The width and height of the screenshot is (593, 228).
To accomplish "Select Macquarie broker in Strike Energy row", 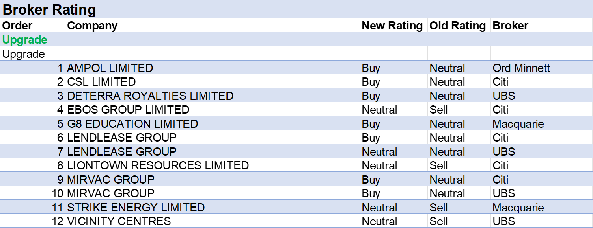I will [x=518, y=208].
